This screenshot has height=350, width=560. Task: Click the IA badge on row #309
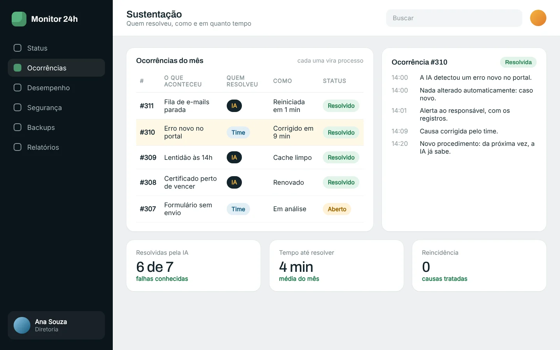coord(234,157)
